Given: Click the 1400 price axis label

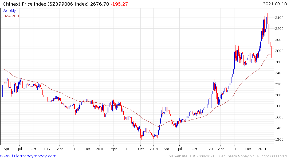Looking at the screenshot, I should tap(279, 128).
